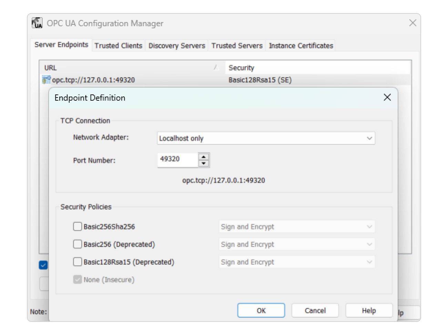
Task: Toggle the None (Insecure) checkbox
Action: (x=78, y=280)
